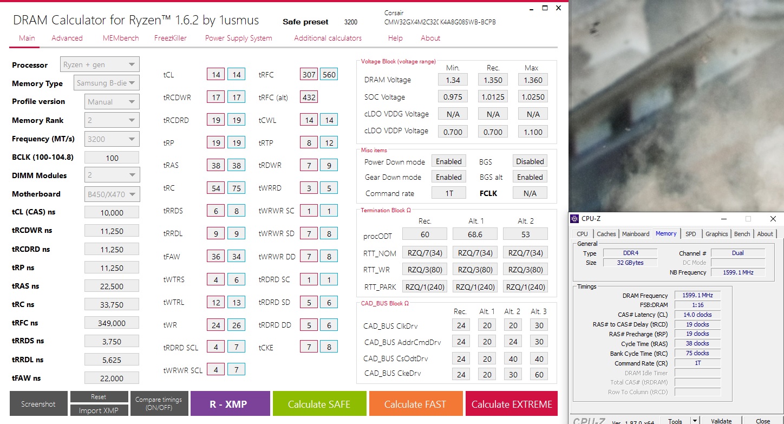Select the Bench tab in CPU-Z

click(x=742, y=234)
